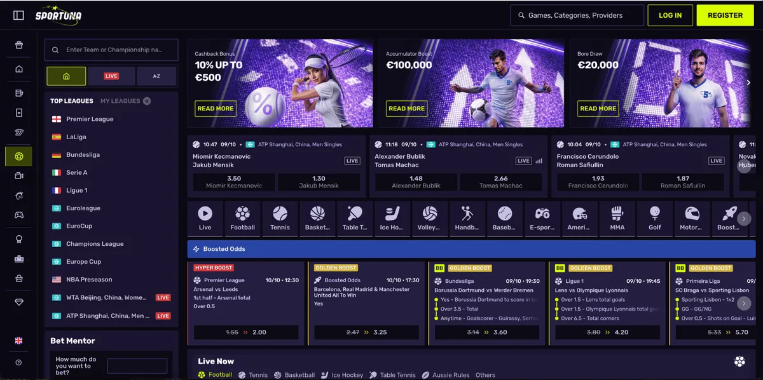763x380 pixels.
Task: Select Tennis under Live Now
Action: [253, 375]
